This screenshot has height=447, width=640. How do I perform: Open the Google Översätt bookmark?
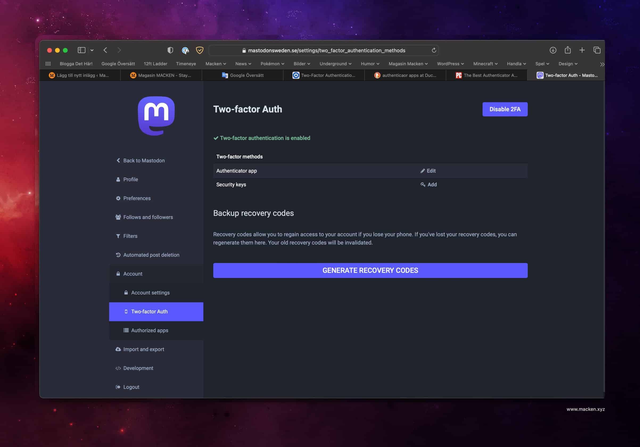click(x=118, y=64)
